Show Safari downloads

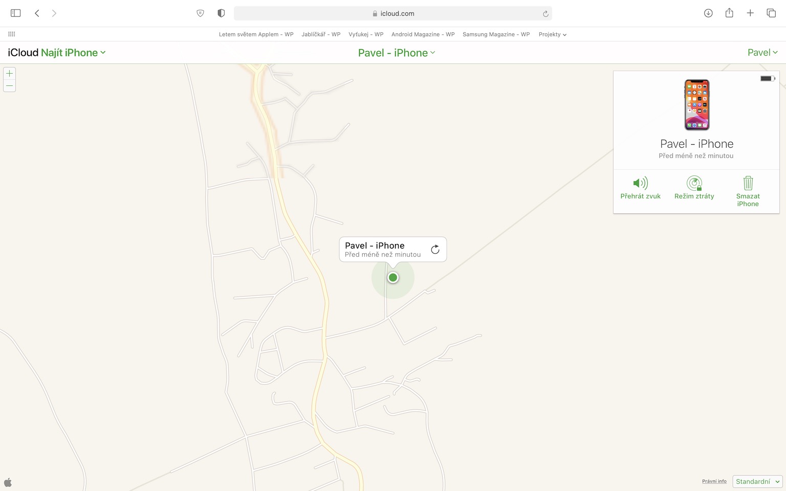pyautogui.click(x=708, y=13)
